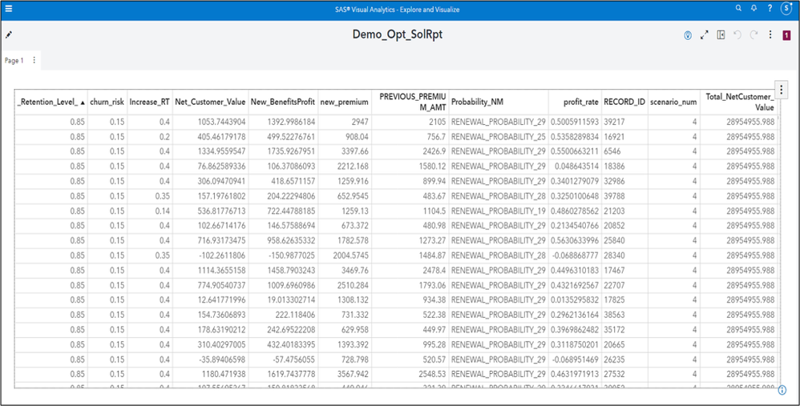800x406 pixels.
Task: Click RENEWAL_PROBABILITY_25 cell
Action: 499,137
